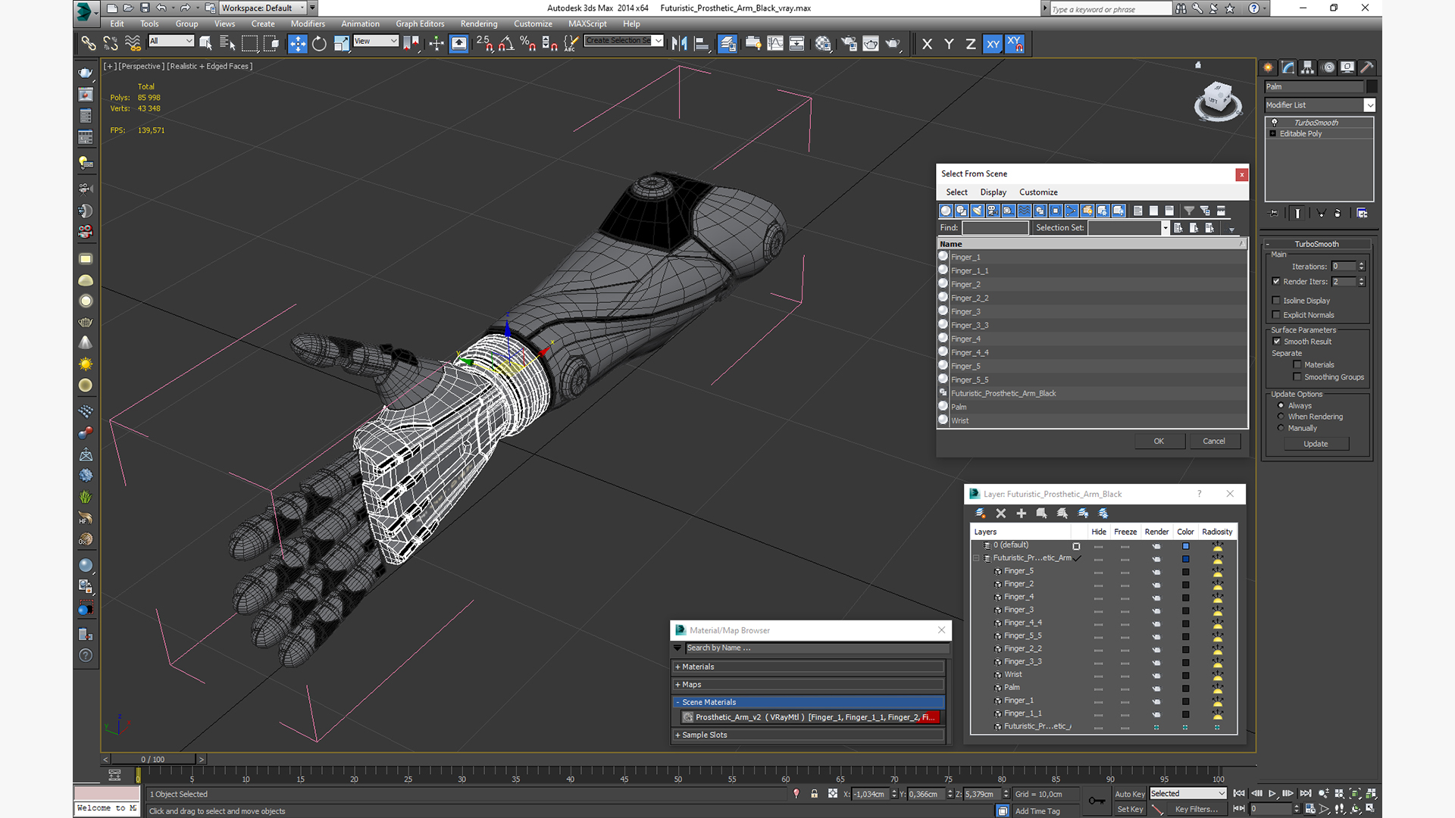Click the TurboSmooth Update button

1316,445
